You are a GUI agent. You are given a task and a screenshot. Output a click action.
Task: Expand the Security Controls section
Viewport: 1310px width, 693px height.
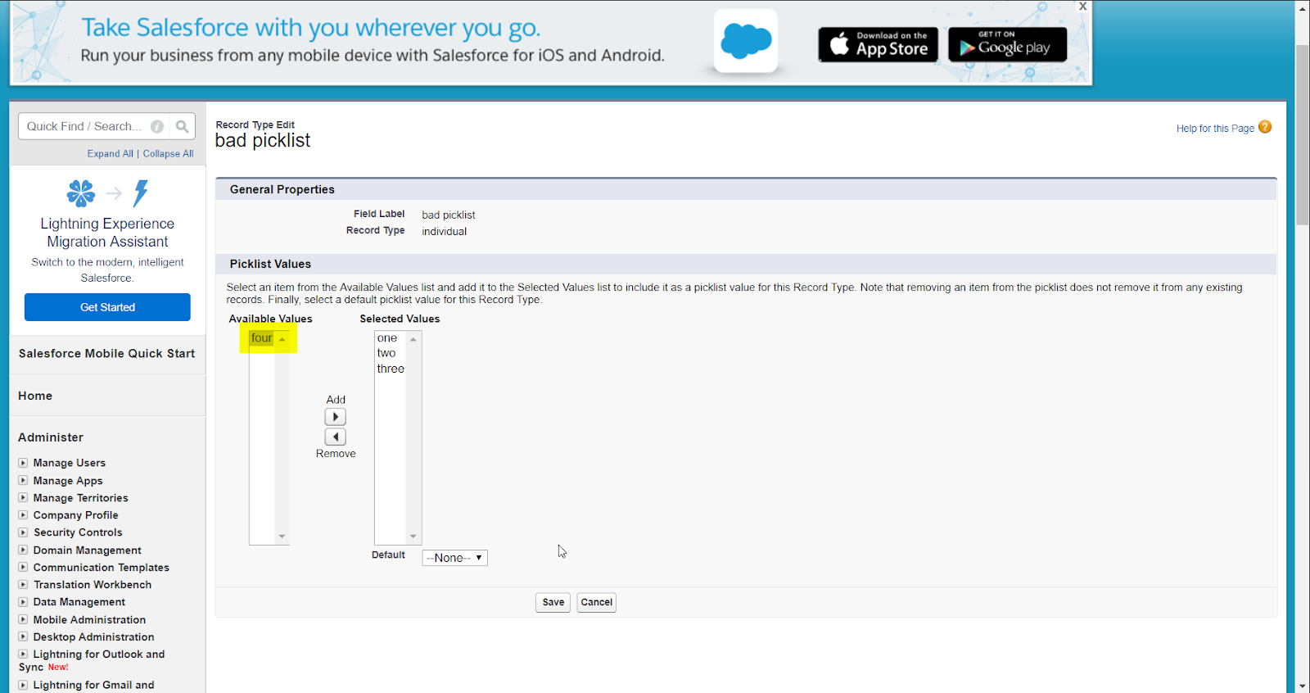click(23, 532)
